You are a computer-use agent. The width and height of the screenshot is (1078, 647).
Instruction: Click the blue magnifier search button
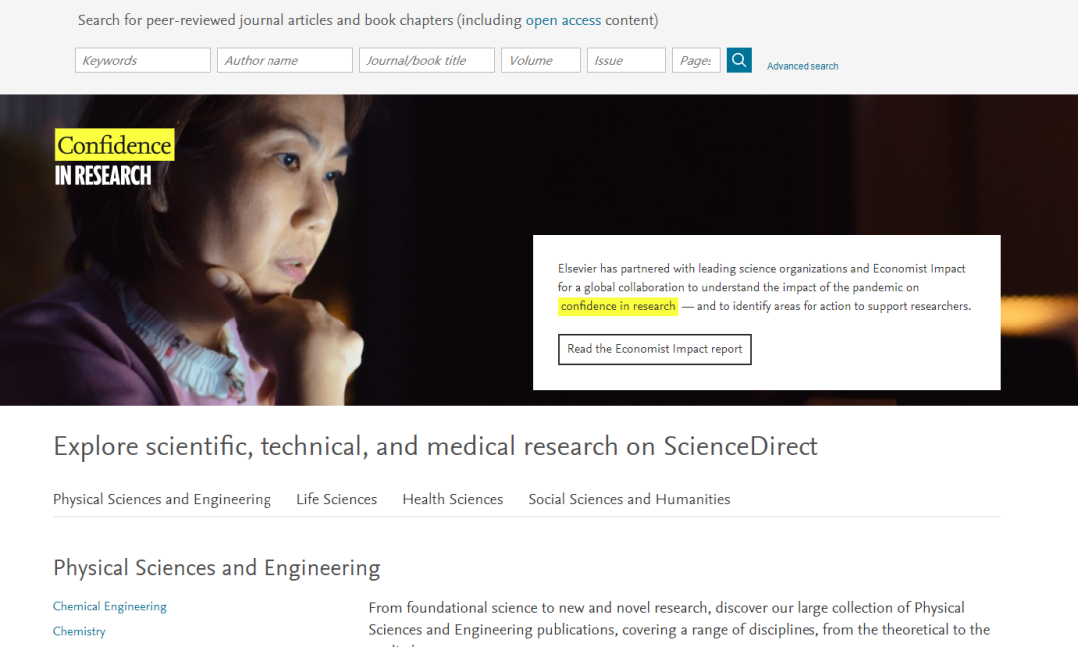[x=739, y=60]
